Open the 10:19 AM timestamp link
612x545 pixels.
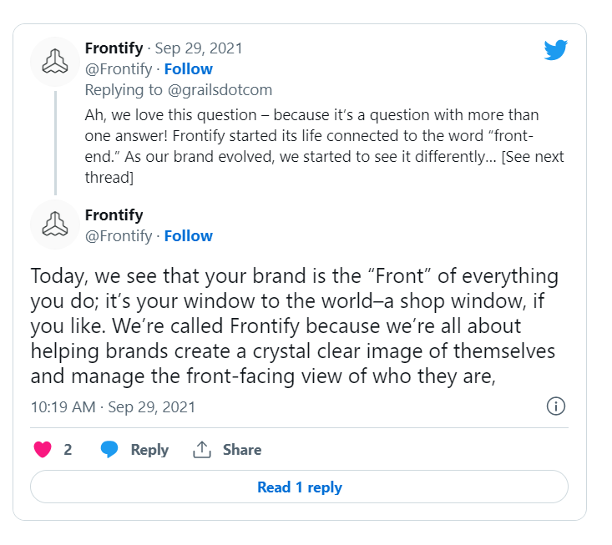(x=113, y=407)
